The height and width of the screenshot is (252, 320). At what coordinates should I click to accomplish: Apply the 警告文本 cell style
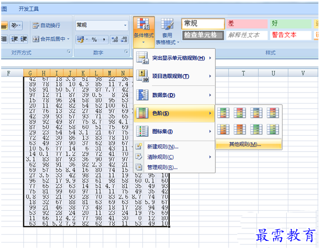tap(291, 35)
